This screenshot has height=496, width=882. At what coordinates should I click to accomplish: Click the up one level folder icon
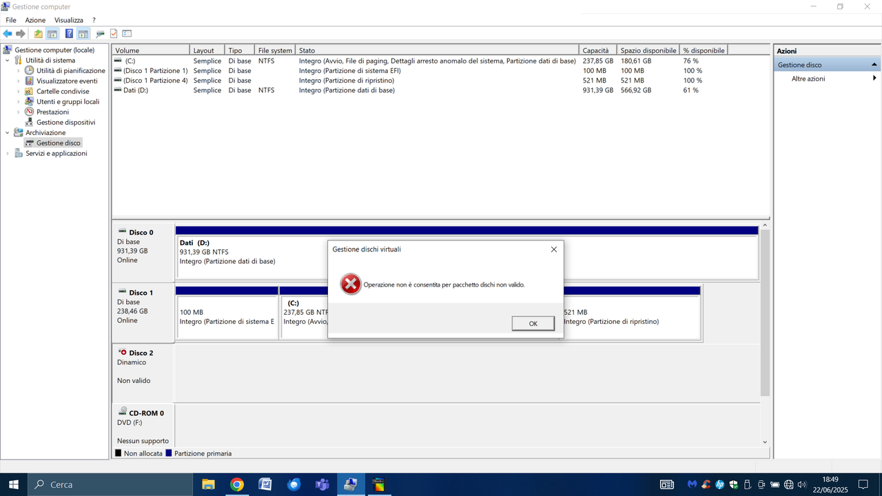tap(38, 33)
